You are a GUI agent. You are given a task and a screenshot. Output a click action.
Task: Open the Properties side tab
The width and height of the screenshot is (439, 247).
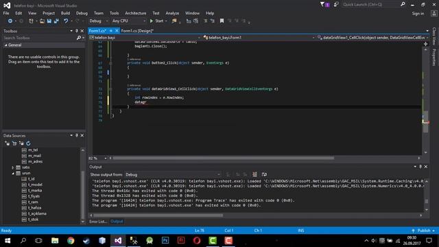point(434,58)
